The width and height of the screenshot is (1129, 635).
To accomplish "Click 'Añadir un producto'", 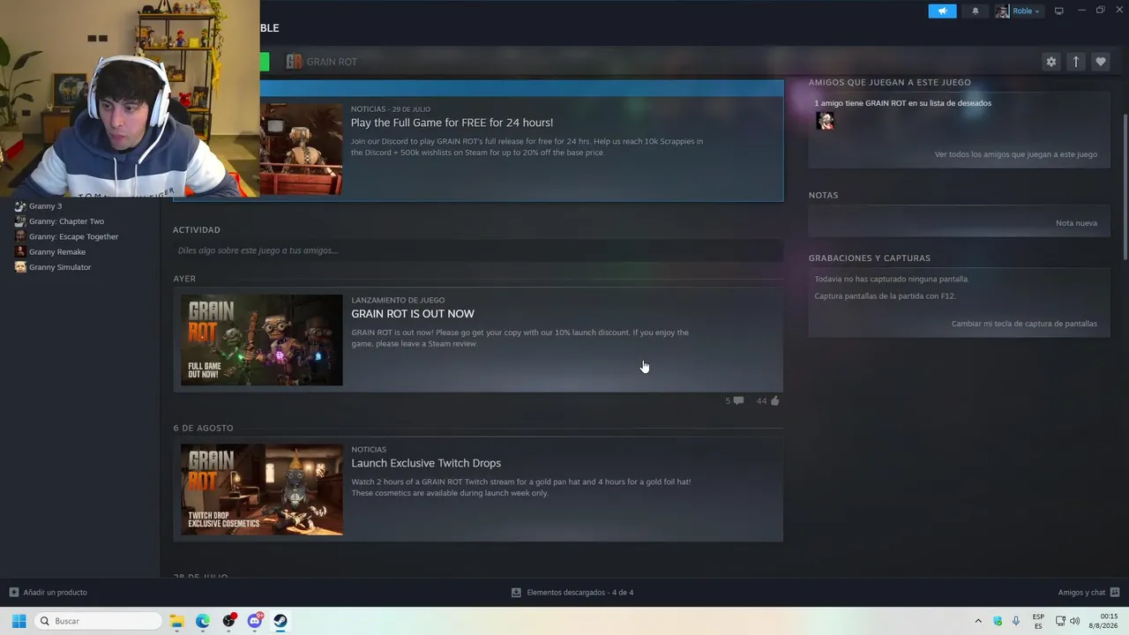I will (49, 593).
